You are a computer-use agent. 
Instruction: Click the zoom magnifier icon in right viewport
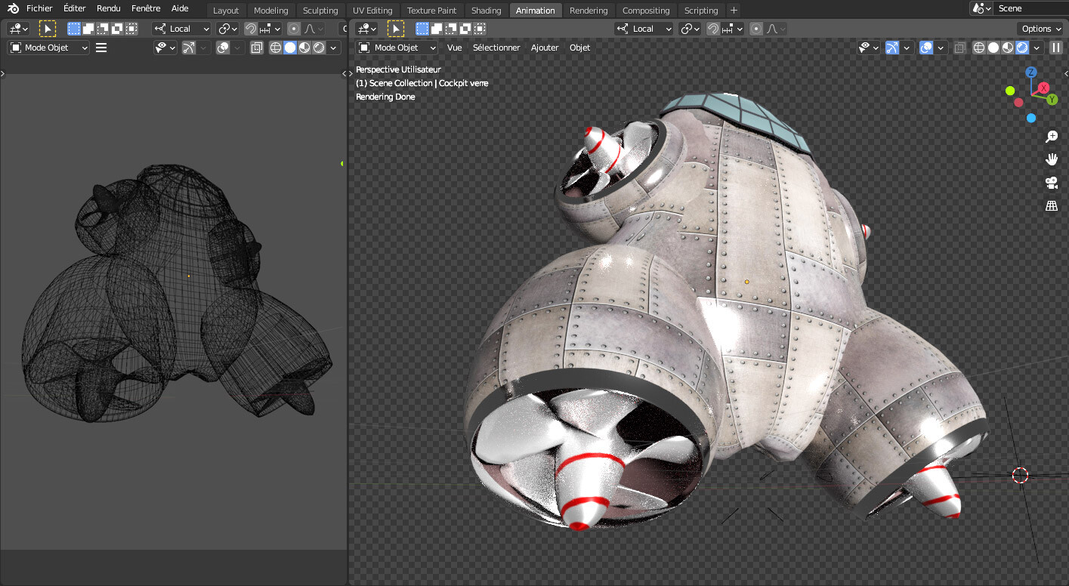pos(1051,137)
